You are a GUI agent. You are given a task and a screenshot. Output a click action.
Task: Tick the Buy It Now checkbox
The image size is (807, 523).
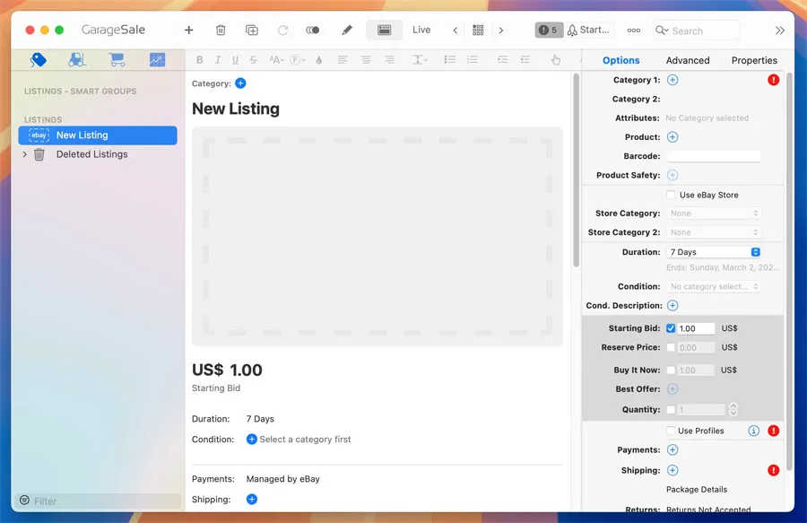click(x=671, y=370)
